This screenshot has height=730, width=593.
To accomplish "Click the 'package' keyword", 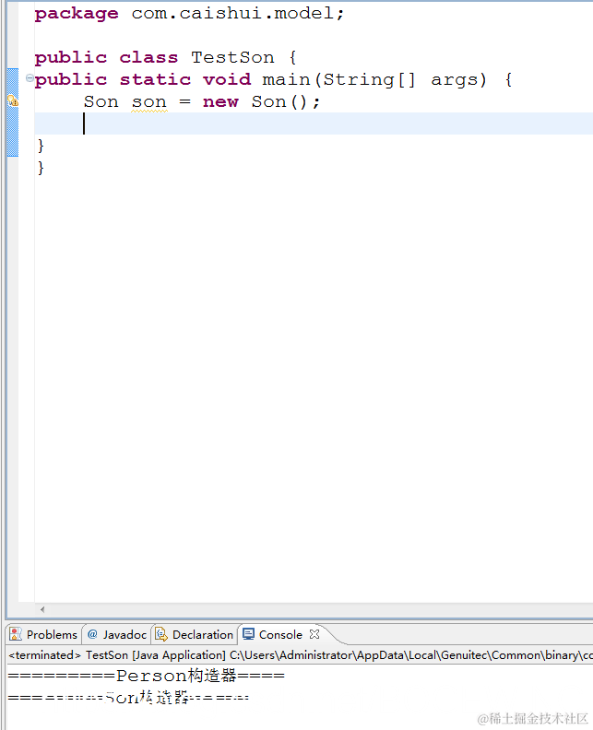I will coord(77,14).
